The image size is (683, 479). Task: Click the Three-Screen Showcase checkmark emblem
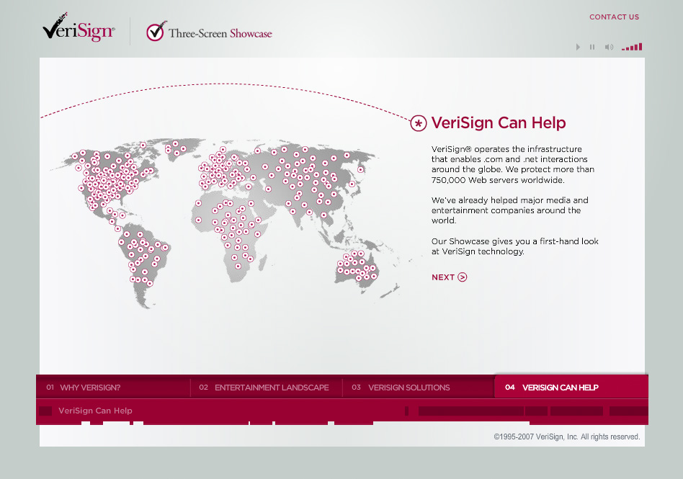[156, 31]
